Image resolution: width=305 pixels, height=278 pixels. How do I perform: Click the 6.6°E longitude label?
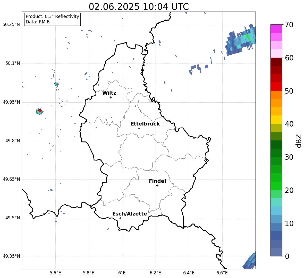point(222,273)
